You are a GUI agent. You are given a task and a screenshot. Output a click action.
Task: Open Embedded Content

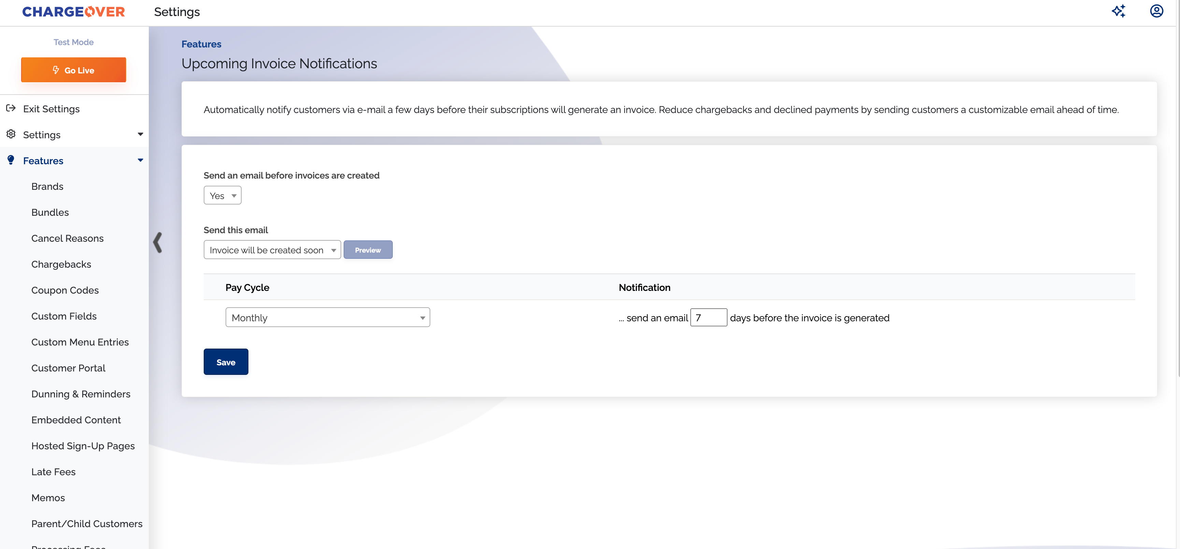pos(76,420)
